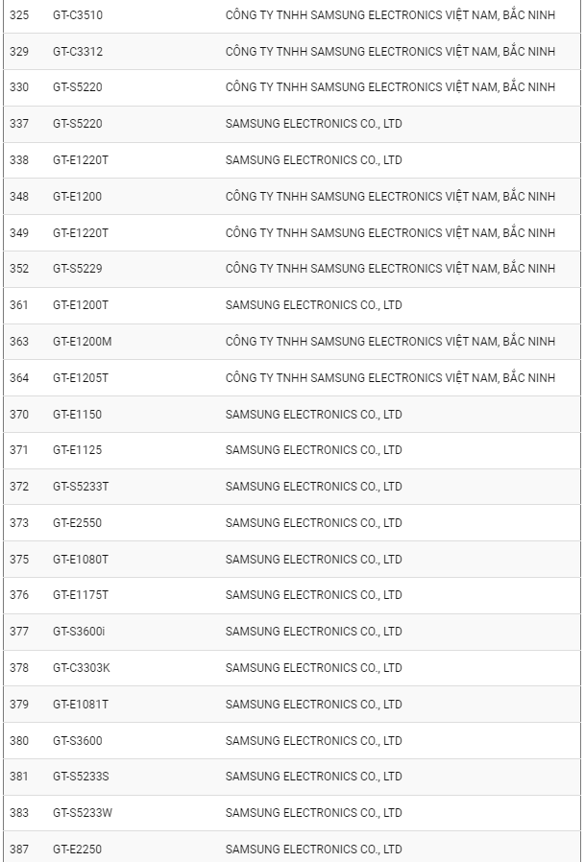Click the GT-E1200M model cell
This screenshot has width=585, height=862.
pyautogui.click(x=82, y=342)
